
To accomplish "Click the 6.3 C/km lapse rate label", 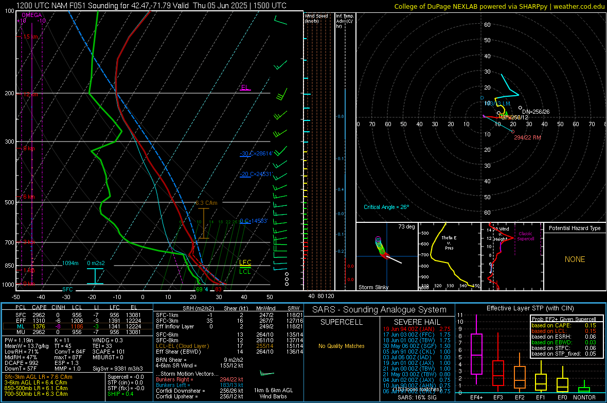I will (206, 203).
